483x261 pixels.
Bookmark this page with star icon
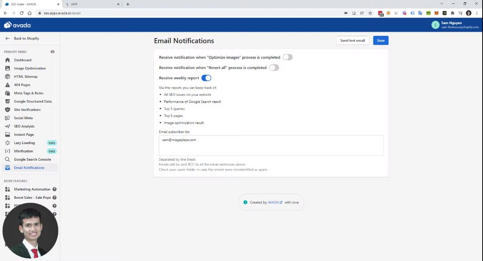[370, 13]
